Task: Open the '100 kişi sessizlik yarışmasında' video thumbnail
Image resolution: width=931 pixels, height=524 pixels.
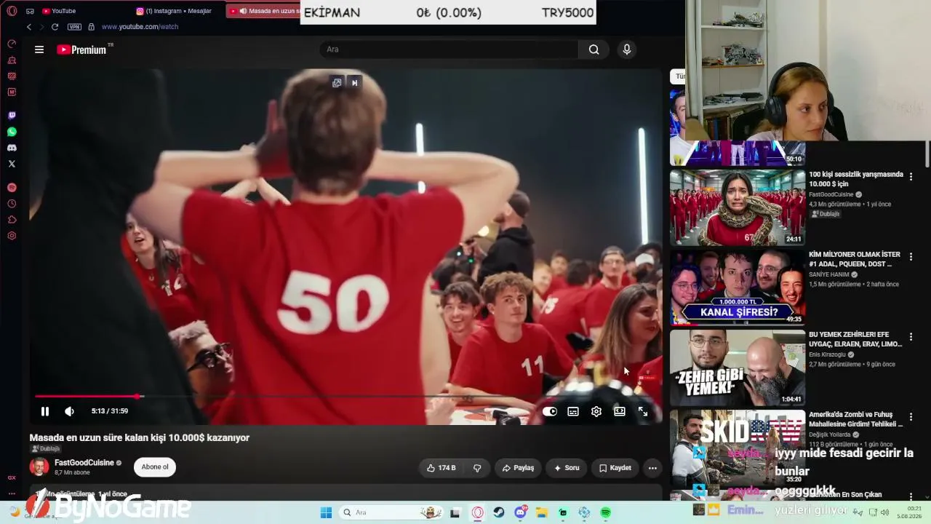Action: pos(738,207)
